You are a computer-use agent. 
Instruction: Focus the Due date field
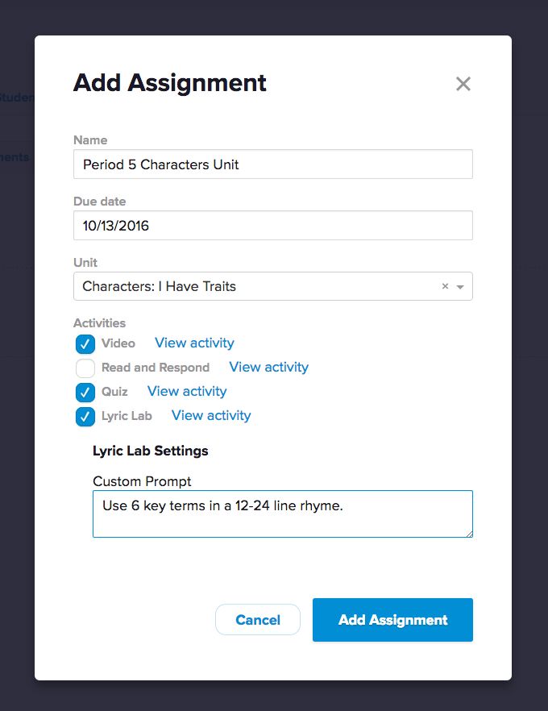(272, 226)
